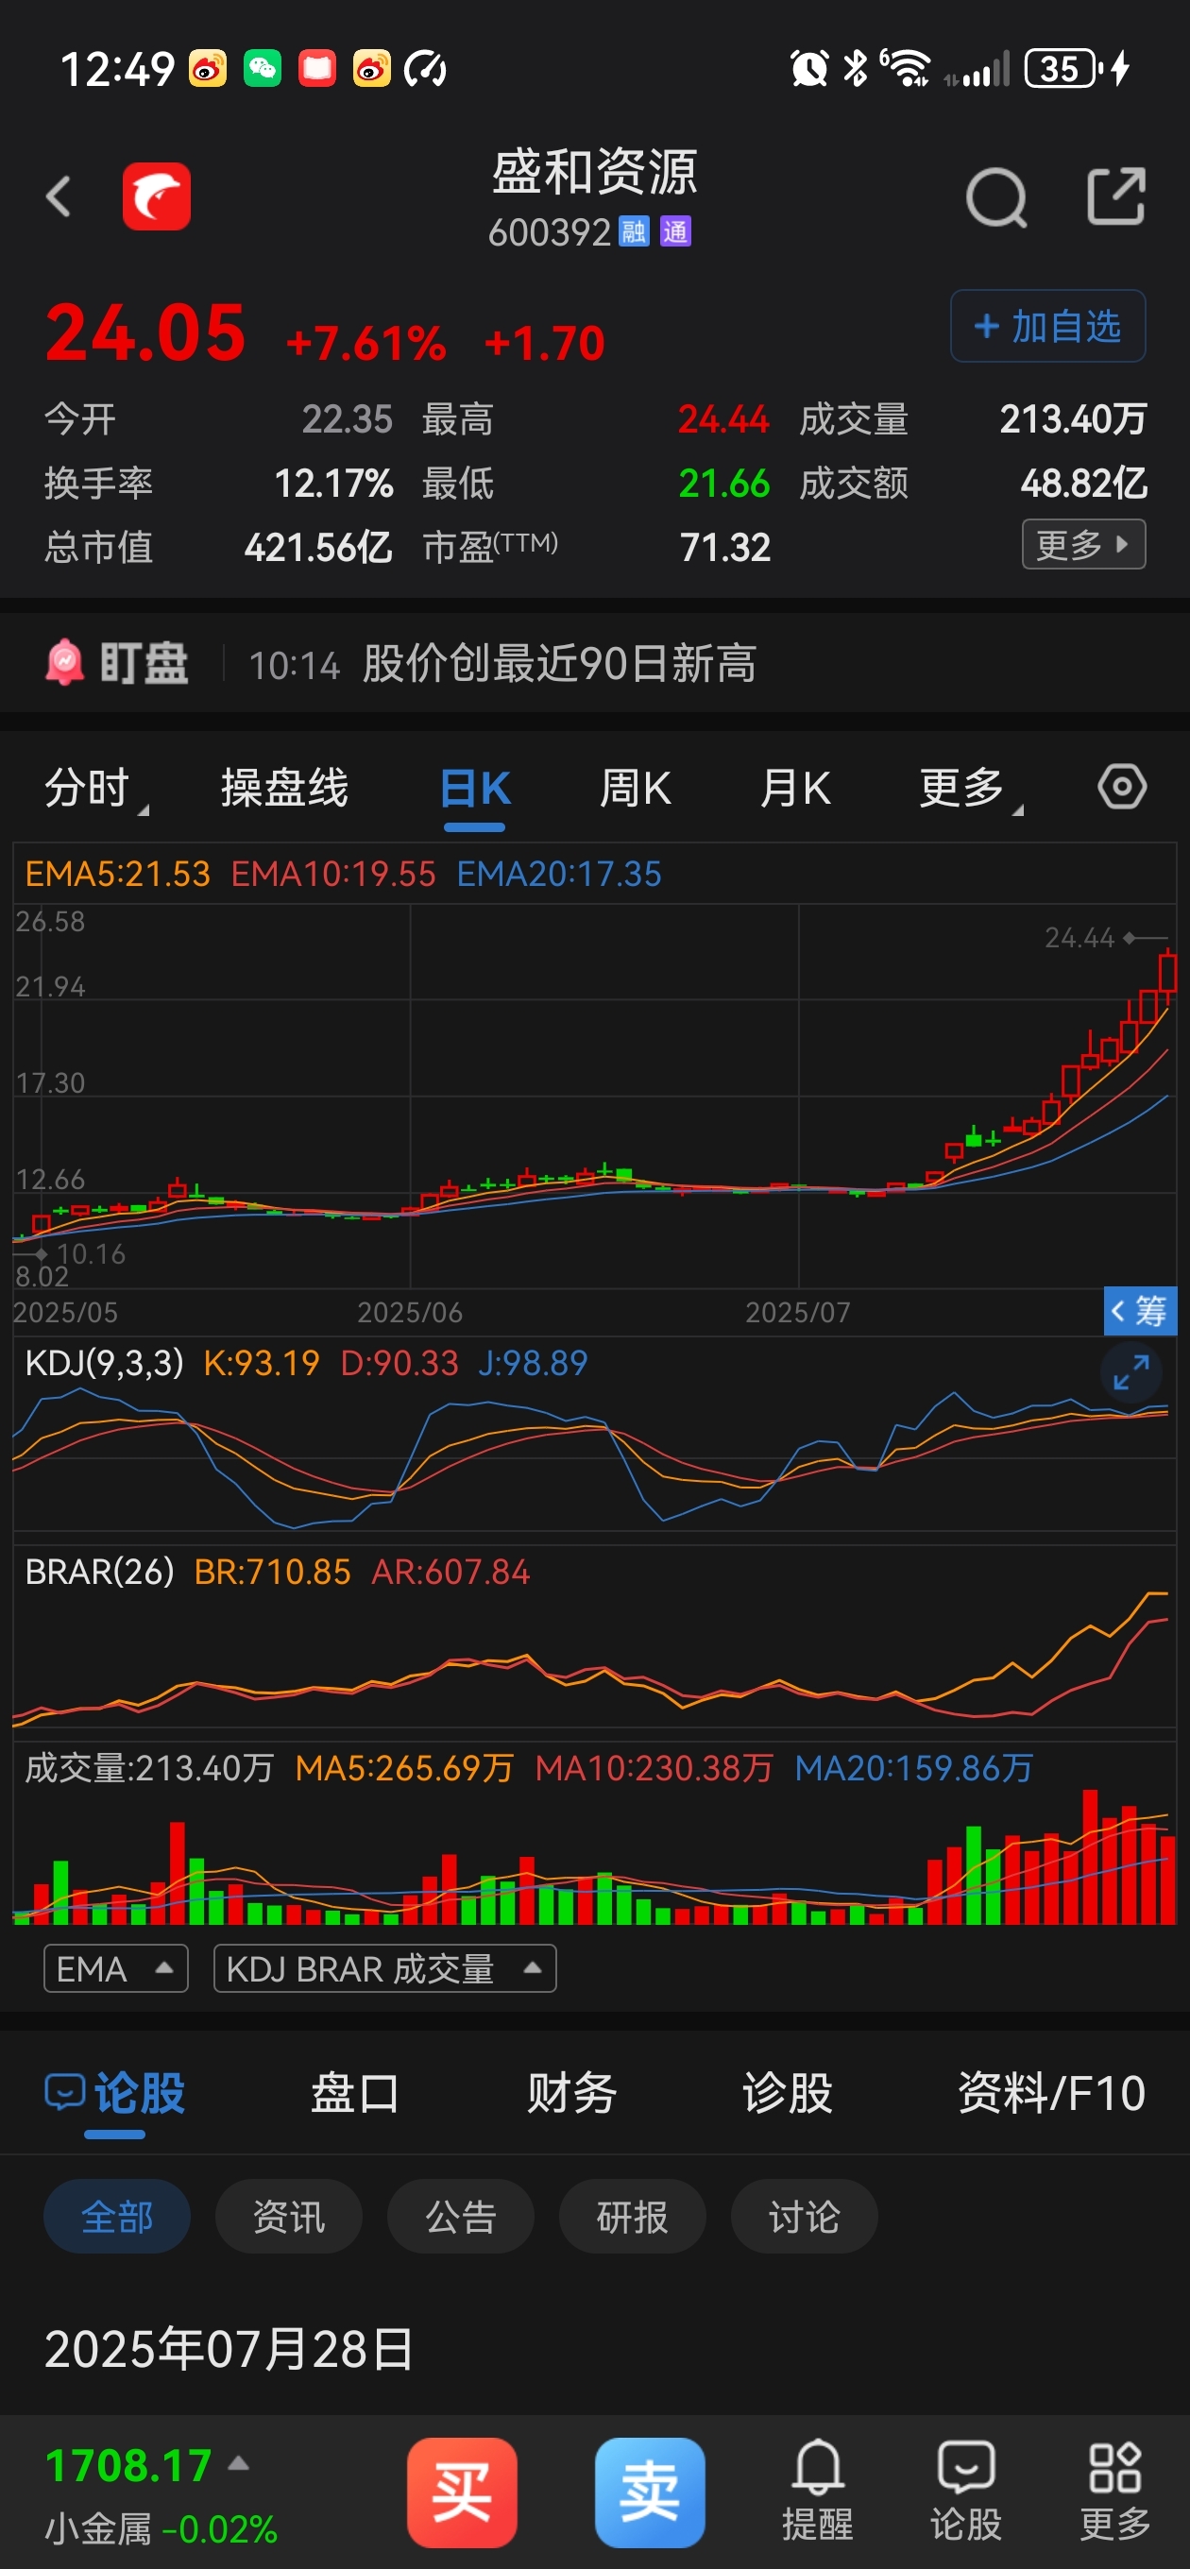Expand details with 更多 button
1190x2569 pixels.
[x=1083, y=545]
